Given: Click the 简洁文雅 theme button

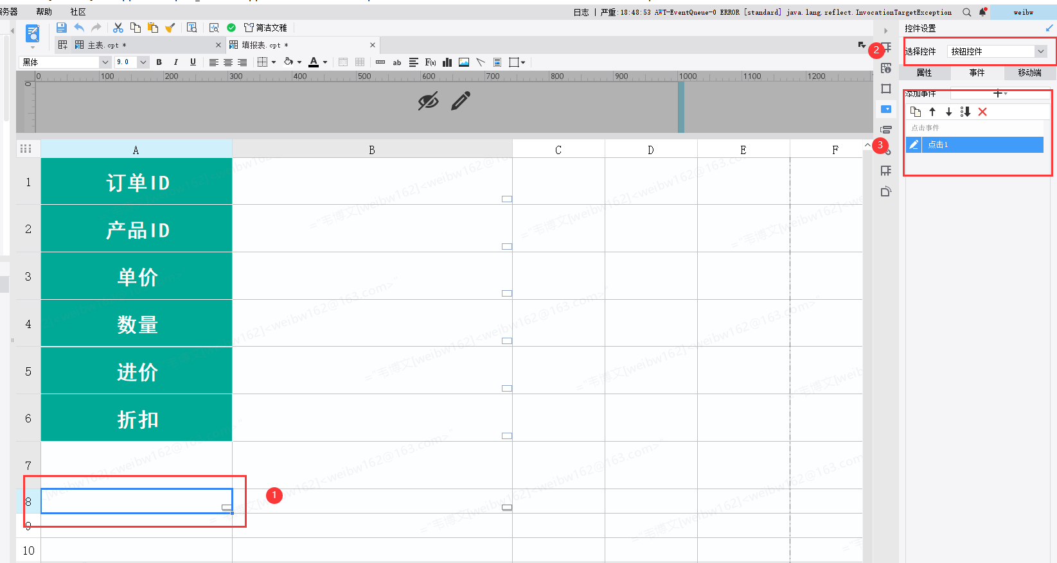Looking at the screenshot, I should [265, 28].
